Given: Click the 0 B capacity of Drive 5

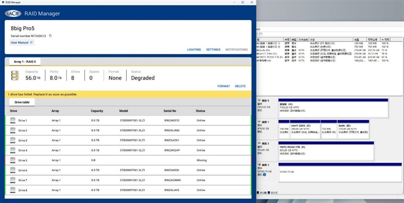Looking at the screenshot, I should pyautogui.click(x=93, y=160).
